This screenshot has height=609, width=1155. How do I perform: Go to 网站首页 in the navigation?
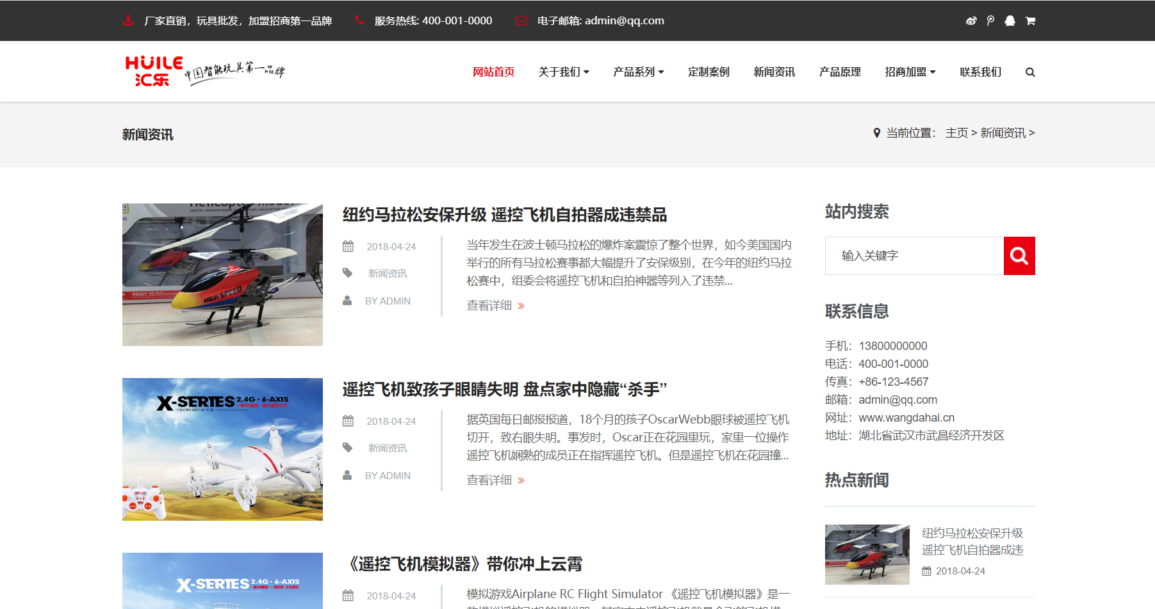pos(493,72)
